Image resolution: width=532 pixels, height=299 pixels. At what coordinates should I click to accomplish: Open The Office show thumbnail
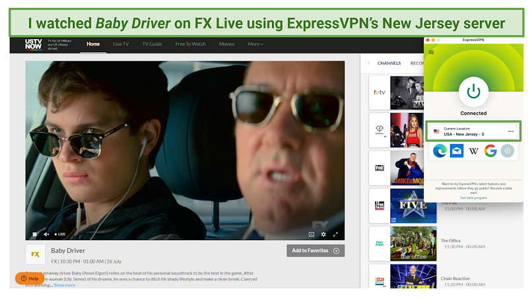click(x=413, y=244)
